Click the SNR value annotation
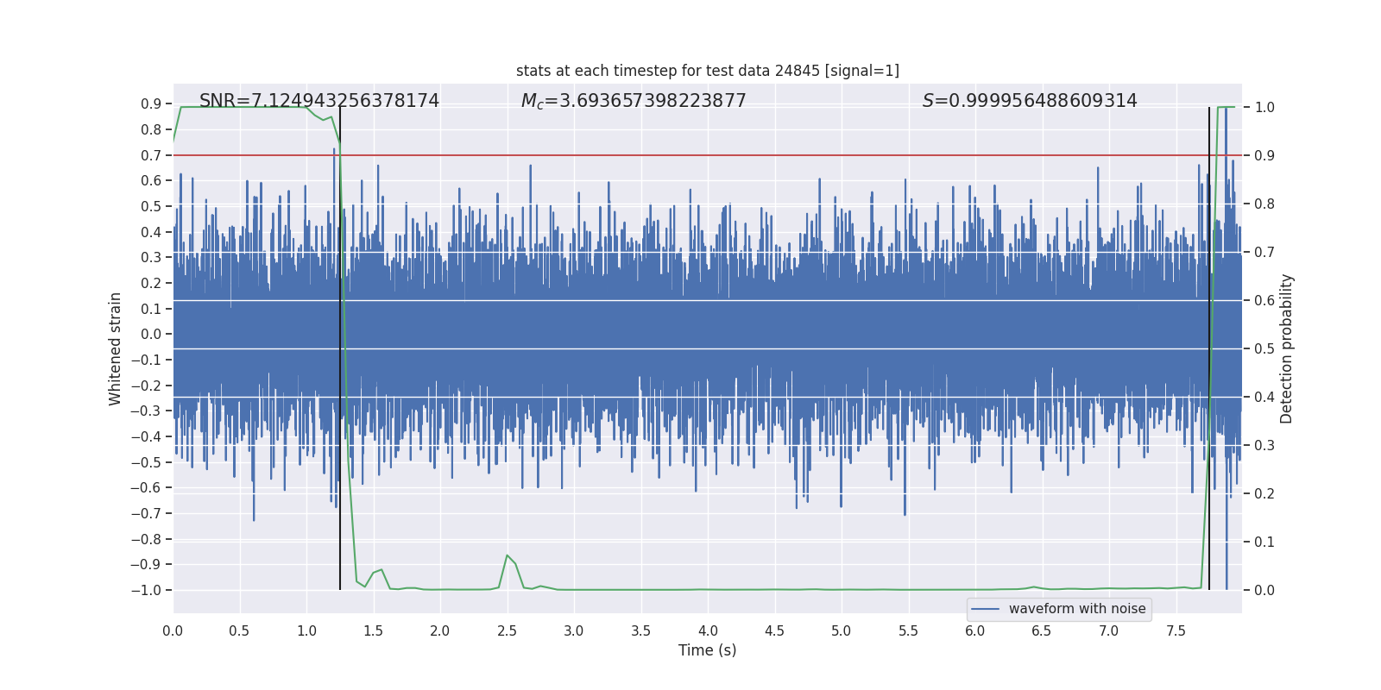Image resolution: width=1381 pixels, height=690 pixels. coord(319,101)
